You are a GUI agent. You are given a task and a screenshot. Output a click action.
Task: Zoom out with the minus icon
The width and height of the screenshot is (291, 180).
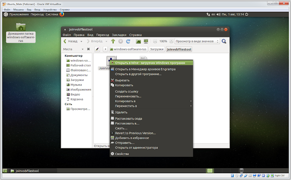pos(155,41)
